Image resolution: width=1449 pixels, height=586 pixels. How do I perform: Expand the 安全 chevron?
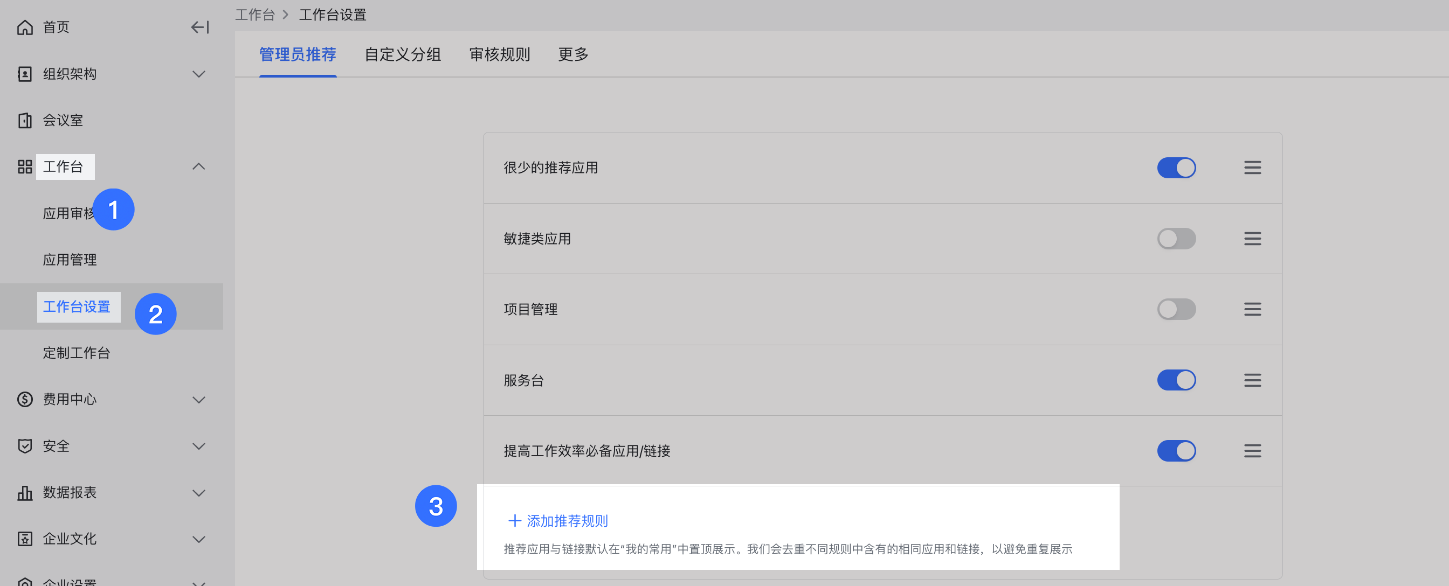(198, 447)
